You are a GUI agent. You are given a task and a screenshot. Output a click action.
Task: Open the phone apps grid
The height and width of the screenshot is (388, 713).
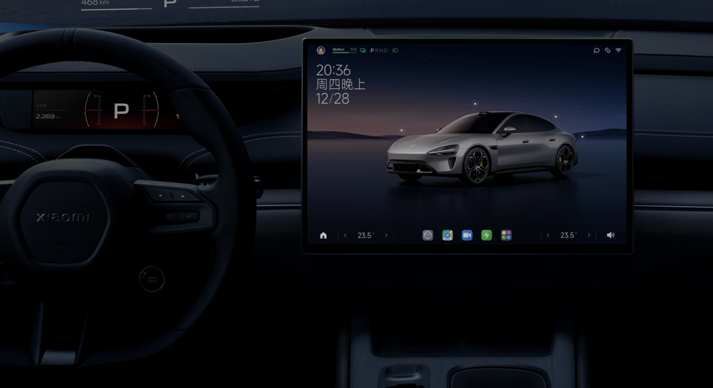click(x=506, y=235)
